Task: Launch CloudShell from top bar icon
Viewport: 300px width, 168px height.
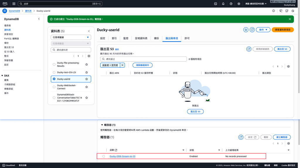Action: 215,3
